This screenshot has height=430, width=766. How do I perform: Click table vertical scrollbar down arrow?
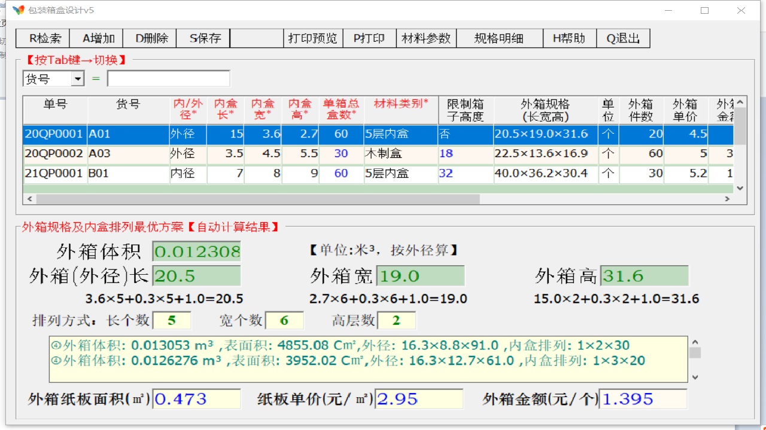click(740, 188)
